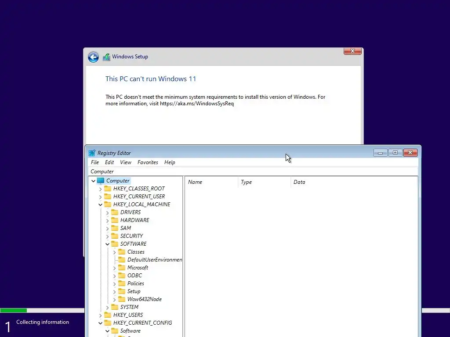
Task: Click the 'This PC can't run Windows 11' heading
Action: pos(151,79)
